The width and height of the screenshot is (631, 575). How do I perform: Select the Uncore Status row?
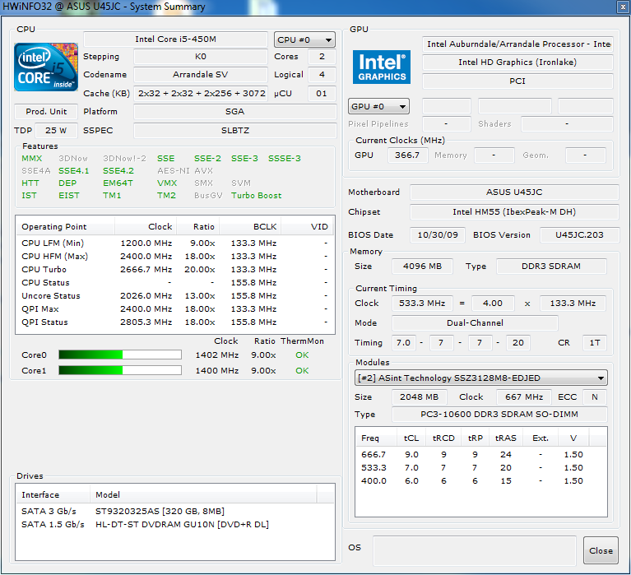pos(175,296)
